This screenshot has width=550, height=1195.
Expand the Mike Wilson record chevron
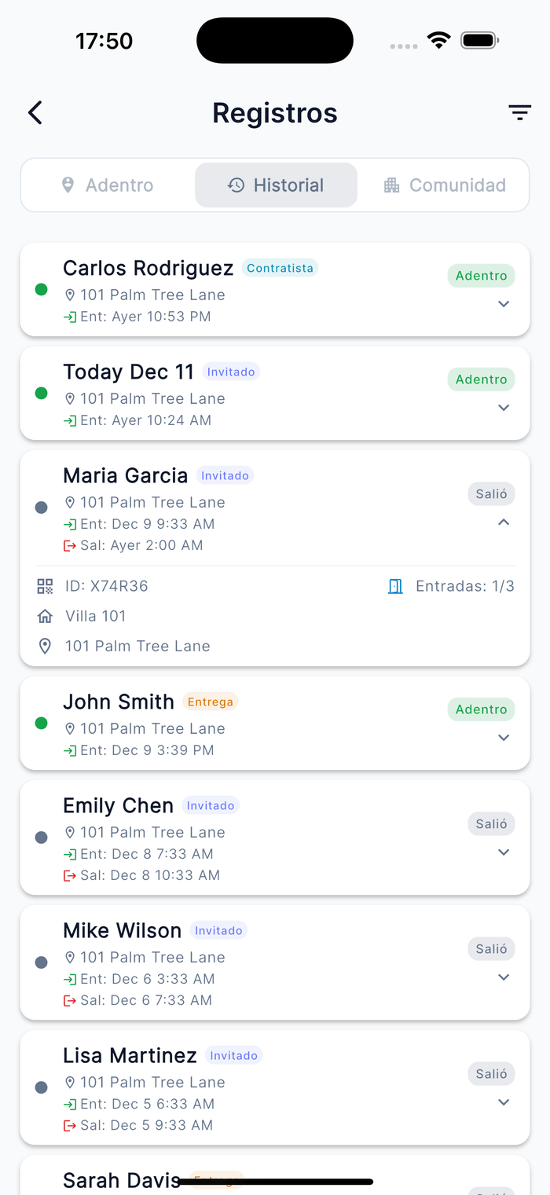504,977
